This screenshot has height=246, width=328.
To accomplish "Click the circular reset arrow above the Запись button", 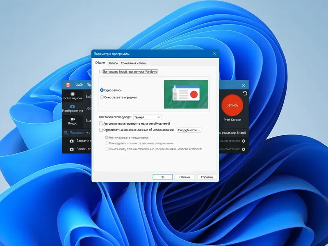I will click(244, 93).
